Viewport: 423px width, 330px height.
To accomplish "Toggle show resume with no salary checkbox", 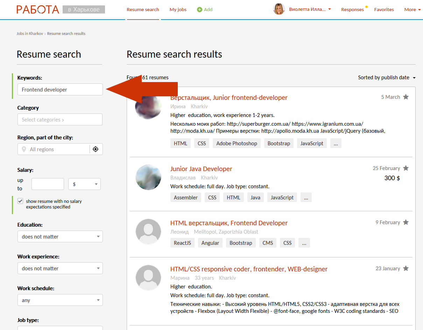I will coord(21,201).
